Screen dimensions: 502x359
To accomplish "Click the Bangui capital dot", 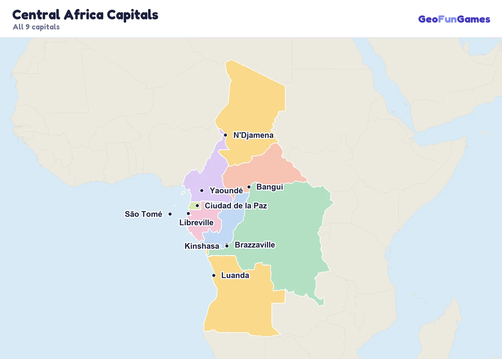I will click(249, 187).
